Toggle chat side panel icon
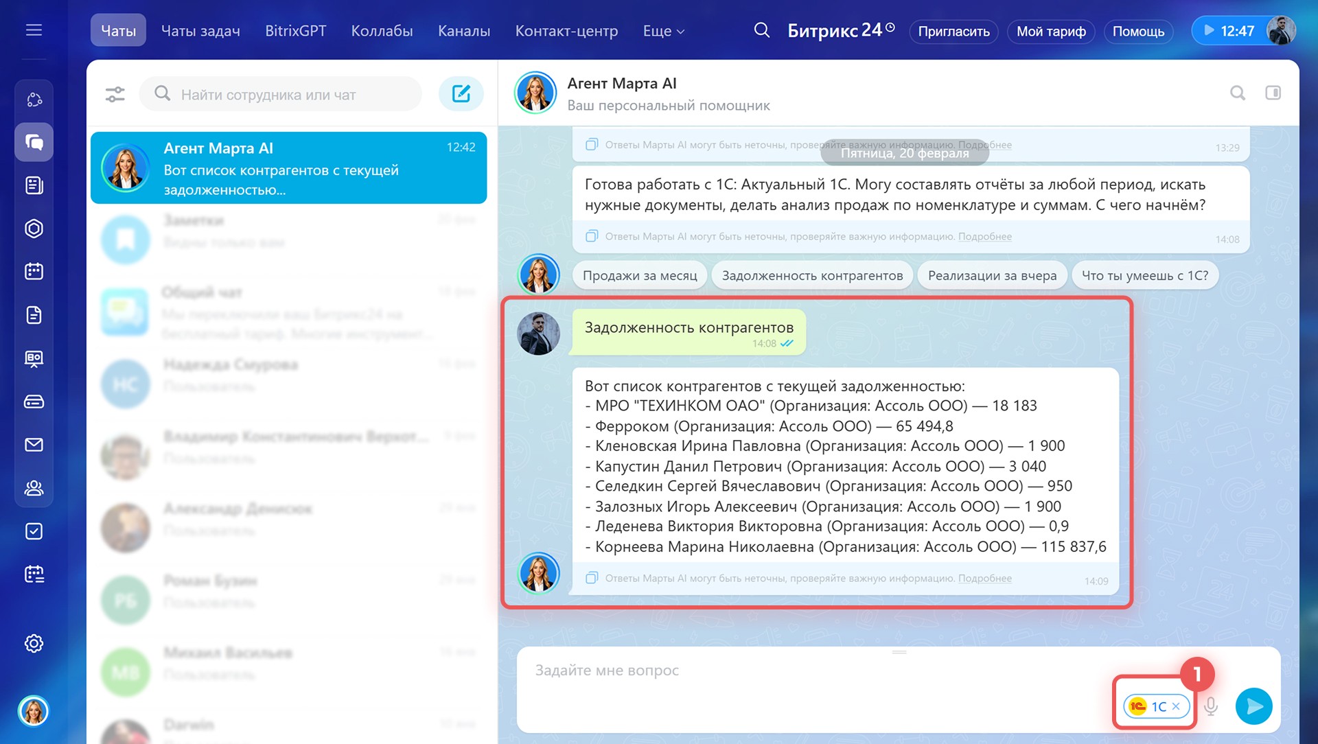1318x744 pixels. click(1273, 93)
